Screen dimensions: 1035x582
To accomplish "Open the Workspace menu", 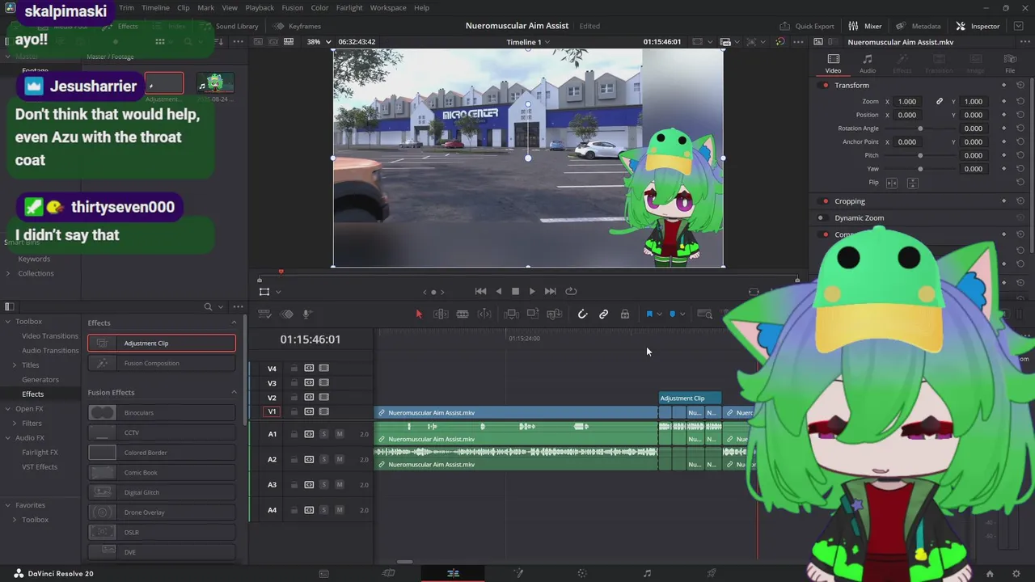I will click(388, 7).
